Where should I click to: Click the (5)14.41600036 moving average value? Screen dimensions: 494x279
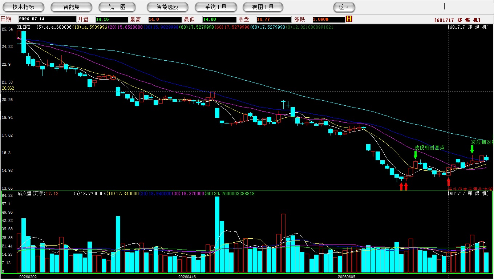(54, 27)
